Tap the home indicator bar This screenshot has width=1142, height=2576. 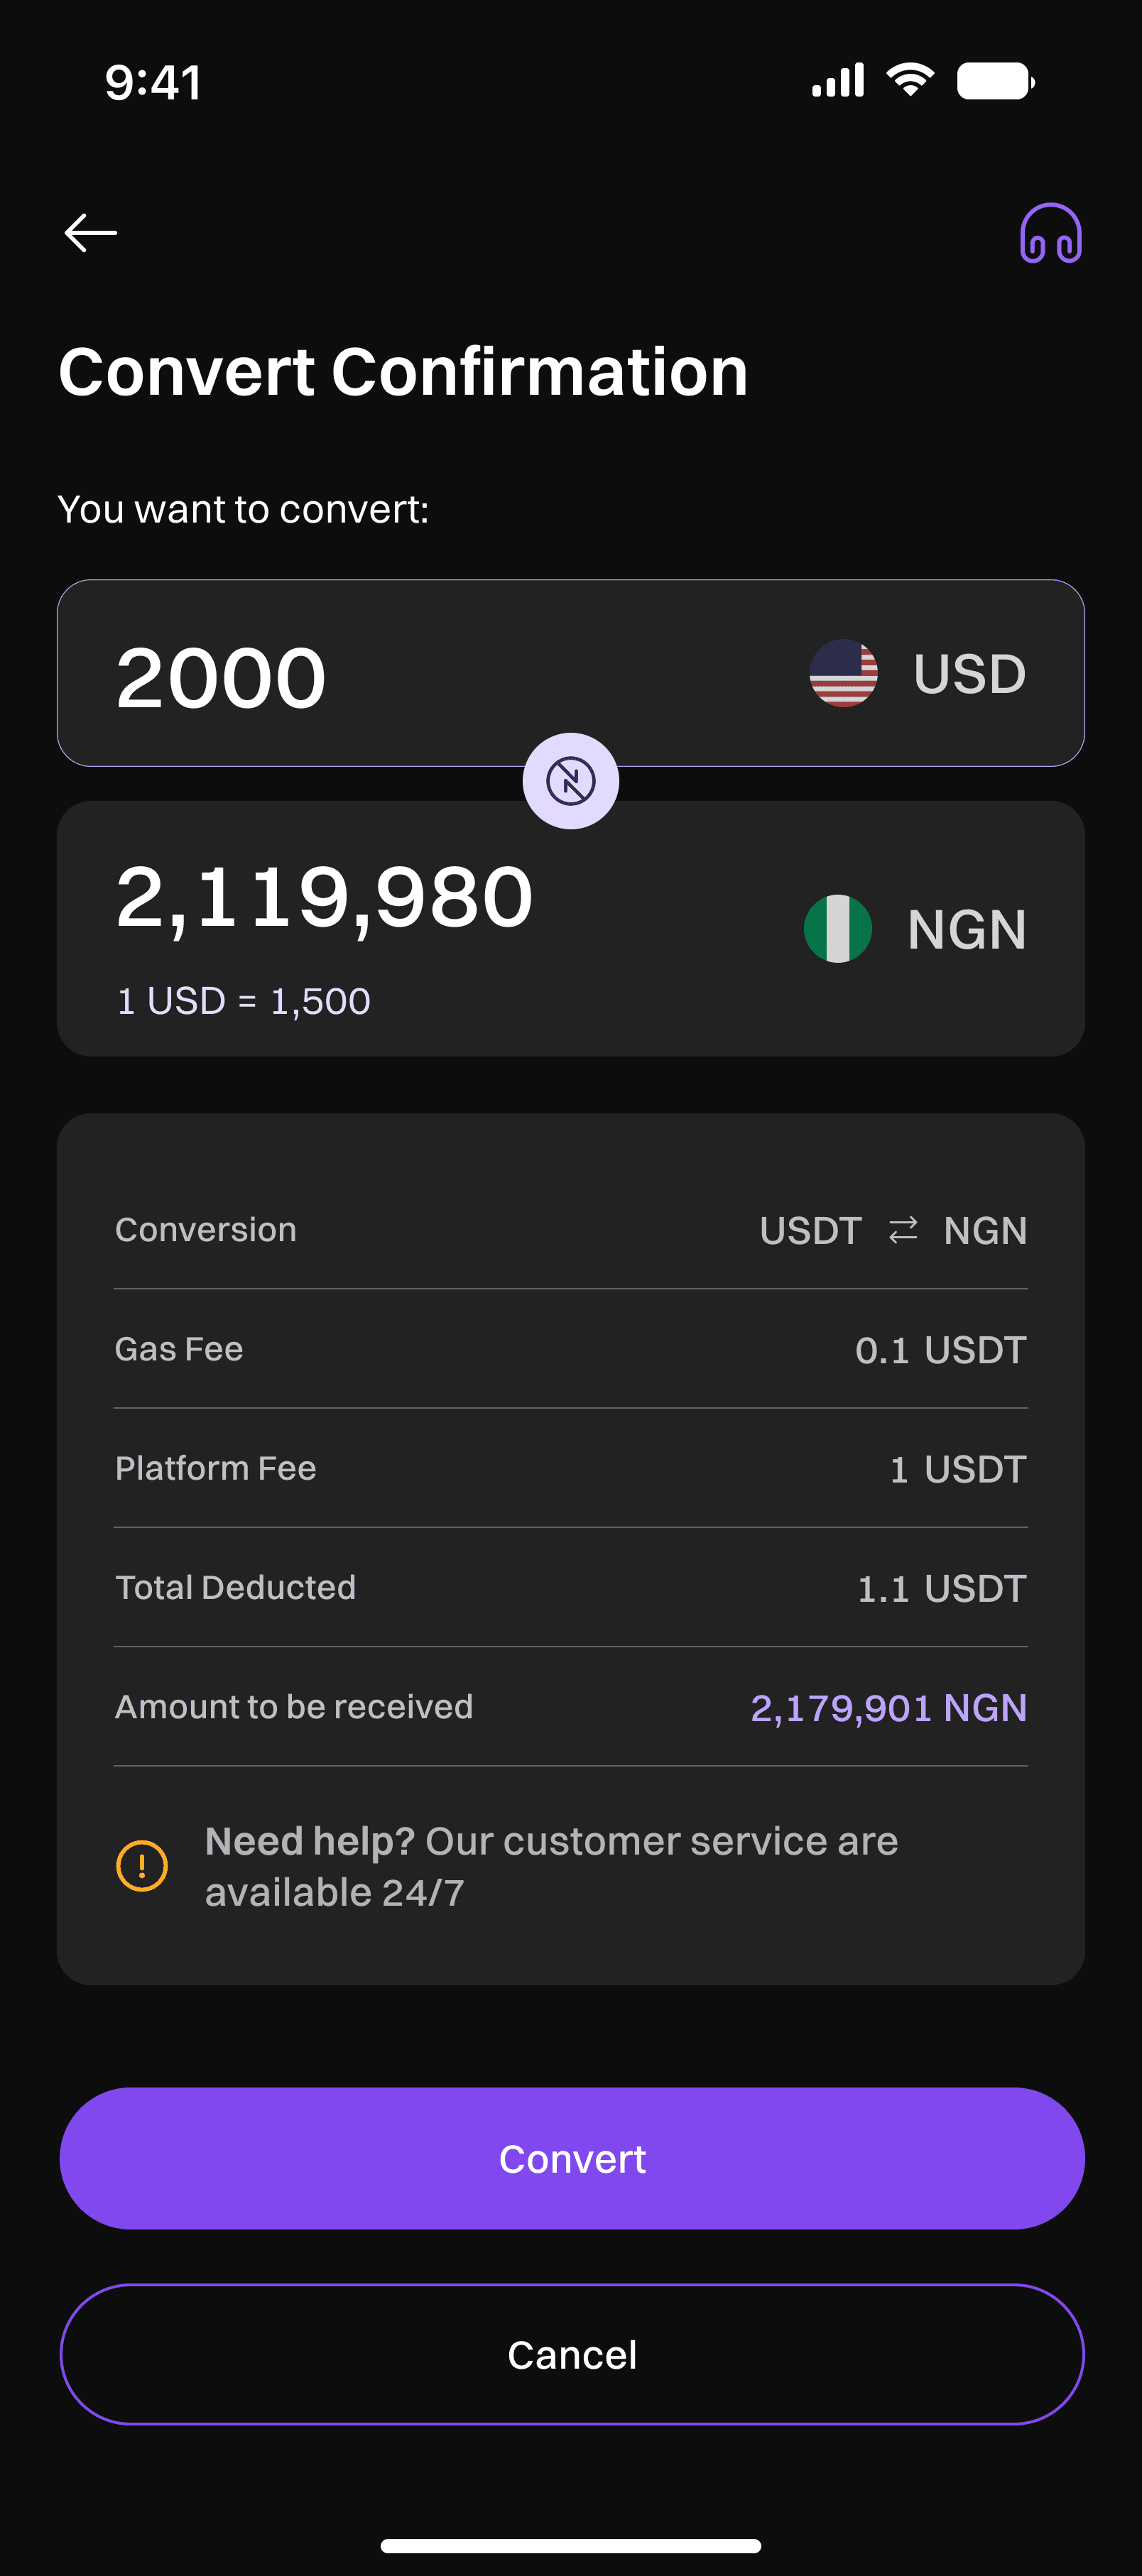[x=571, y=2545]
